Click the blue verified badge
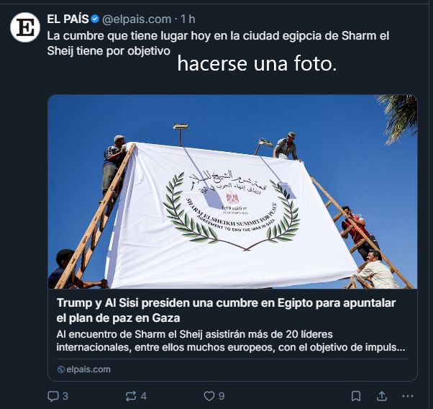The height and width of the screenshot is (409, 433). point(95,19)
